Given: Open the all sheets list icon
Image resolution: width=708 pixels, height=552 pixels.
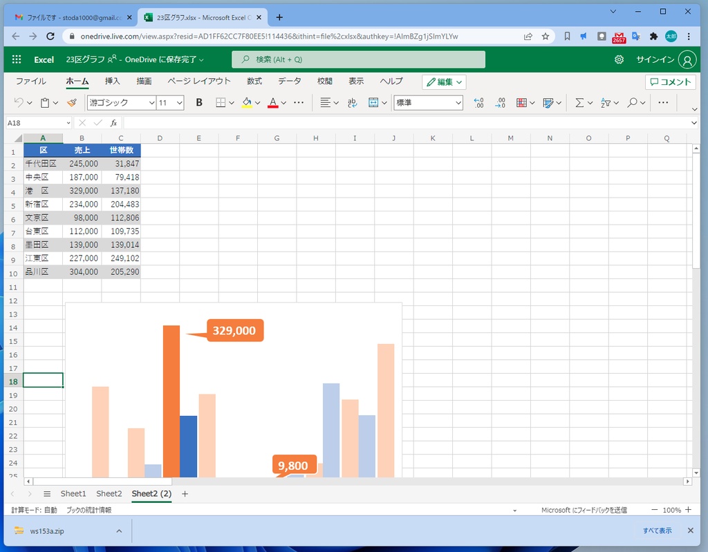Looking at the screenshot, I should (47, 494).
